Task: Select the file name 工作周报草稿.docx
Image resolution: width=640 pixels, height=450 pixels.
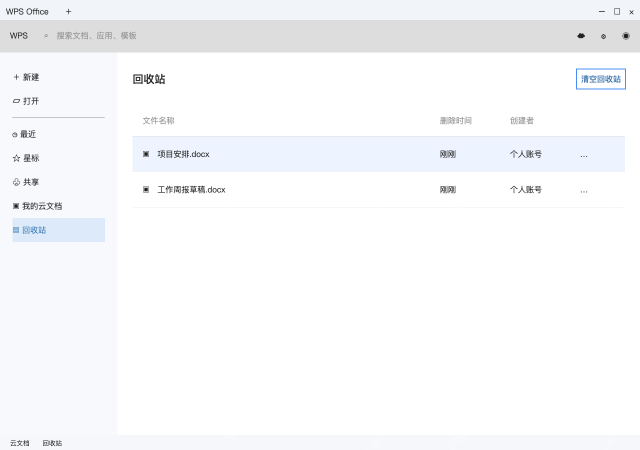Action: (191, 189)
